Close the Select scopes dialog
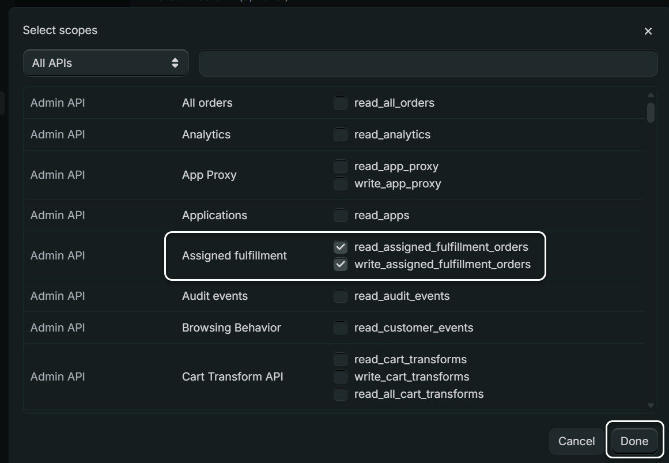Viewport: 669px width, 463px height. click(648, 31)
